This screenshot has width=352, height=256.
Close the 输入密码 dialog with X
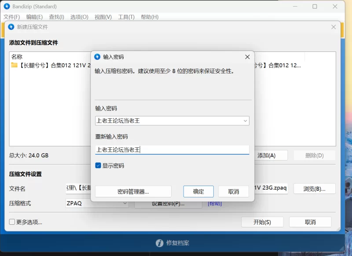click(247, 57)
